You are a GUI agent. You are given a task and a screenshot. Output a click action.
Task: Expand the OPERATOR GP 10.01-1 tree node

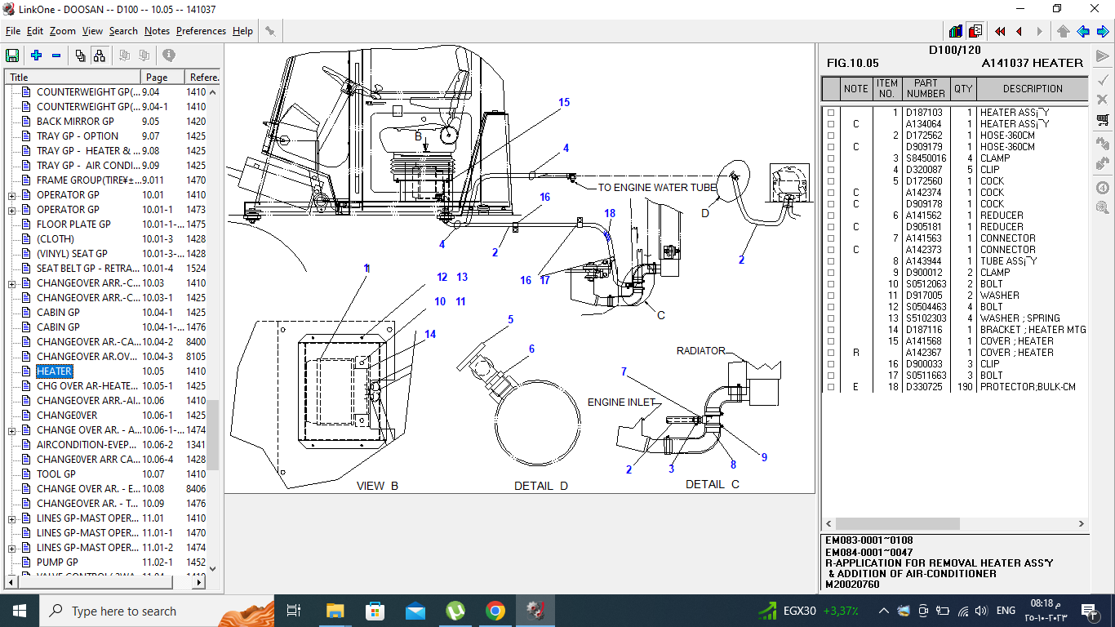(x=11, y=210)
